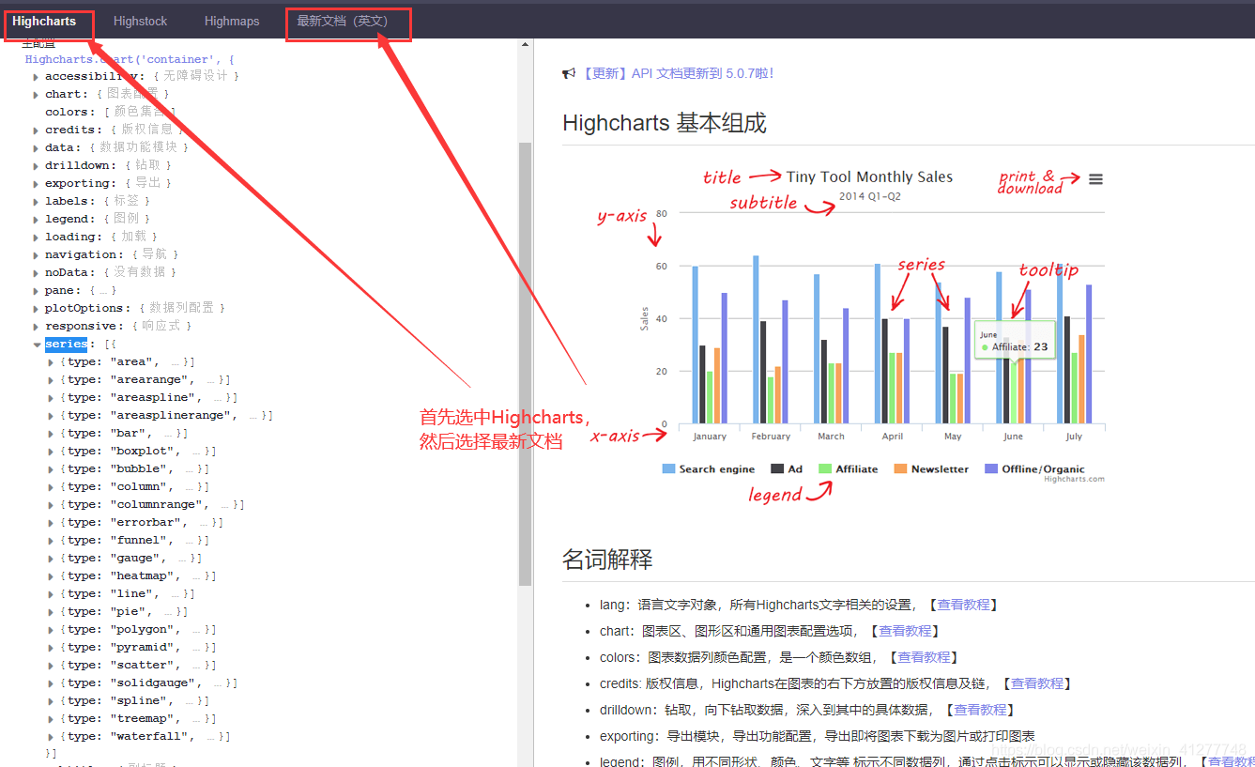Click the chart print & download hamburger icon
Image resolution: width=1255 pixels, height=767 pixels.
(x=1095, y=179)
